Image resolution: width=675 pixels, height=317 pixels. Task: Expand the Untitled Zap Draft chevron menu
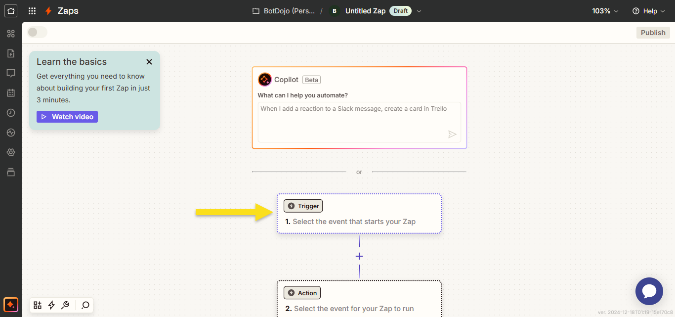point(419,11)
